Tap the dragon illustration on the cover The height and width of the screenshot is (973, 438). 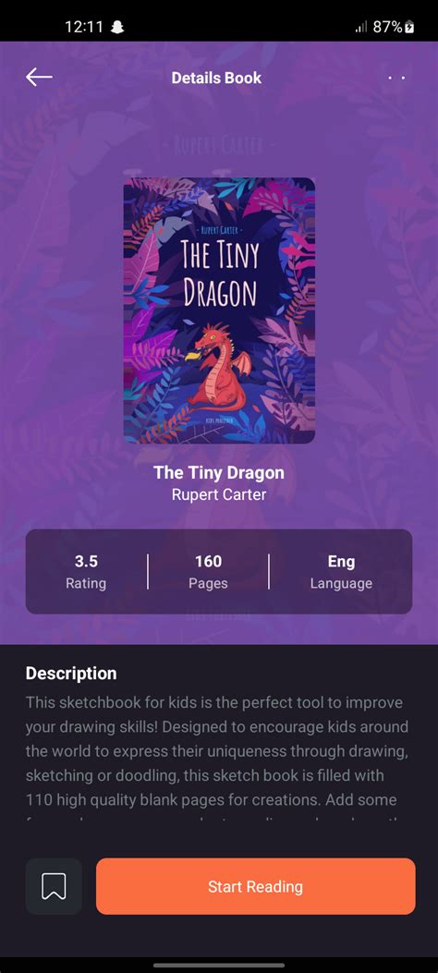pyautogui.click(x=218, y=368)
